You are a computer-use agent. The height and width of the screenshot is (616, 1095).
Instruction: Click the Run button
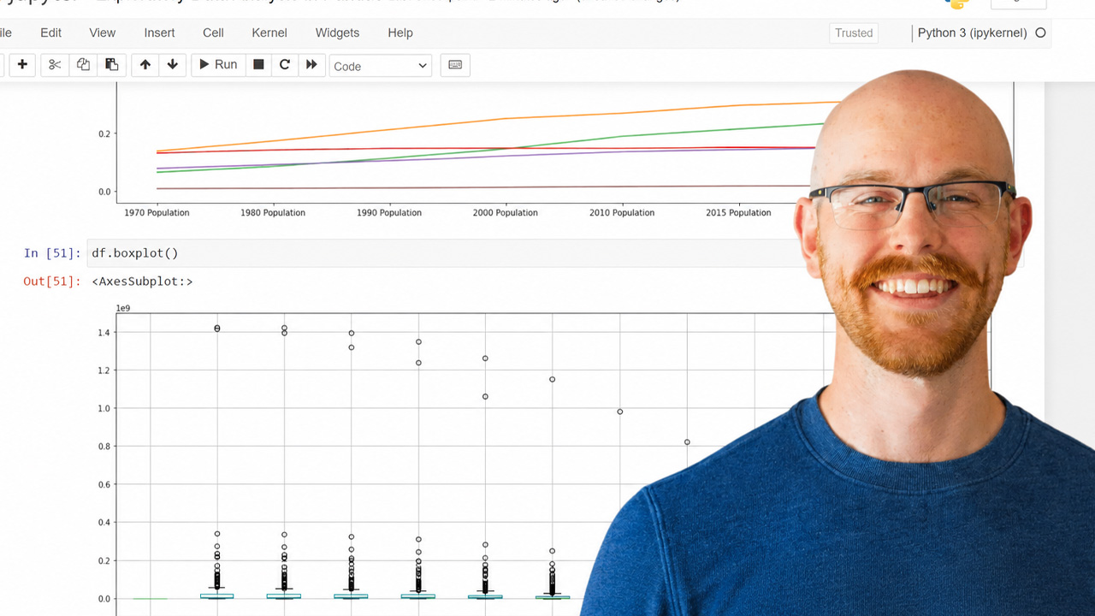(218, 65)
